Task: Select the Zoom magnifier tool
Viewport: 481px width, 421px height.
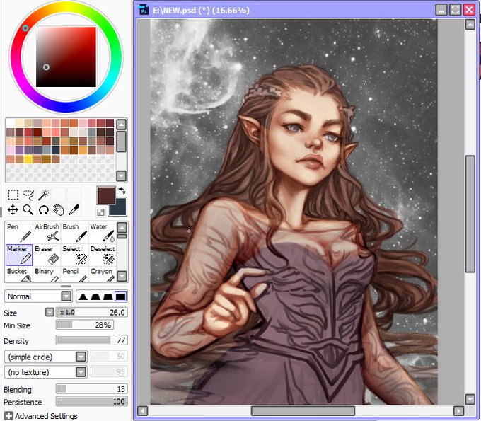Action: tap(28, 210)
